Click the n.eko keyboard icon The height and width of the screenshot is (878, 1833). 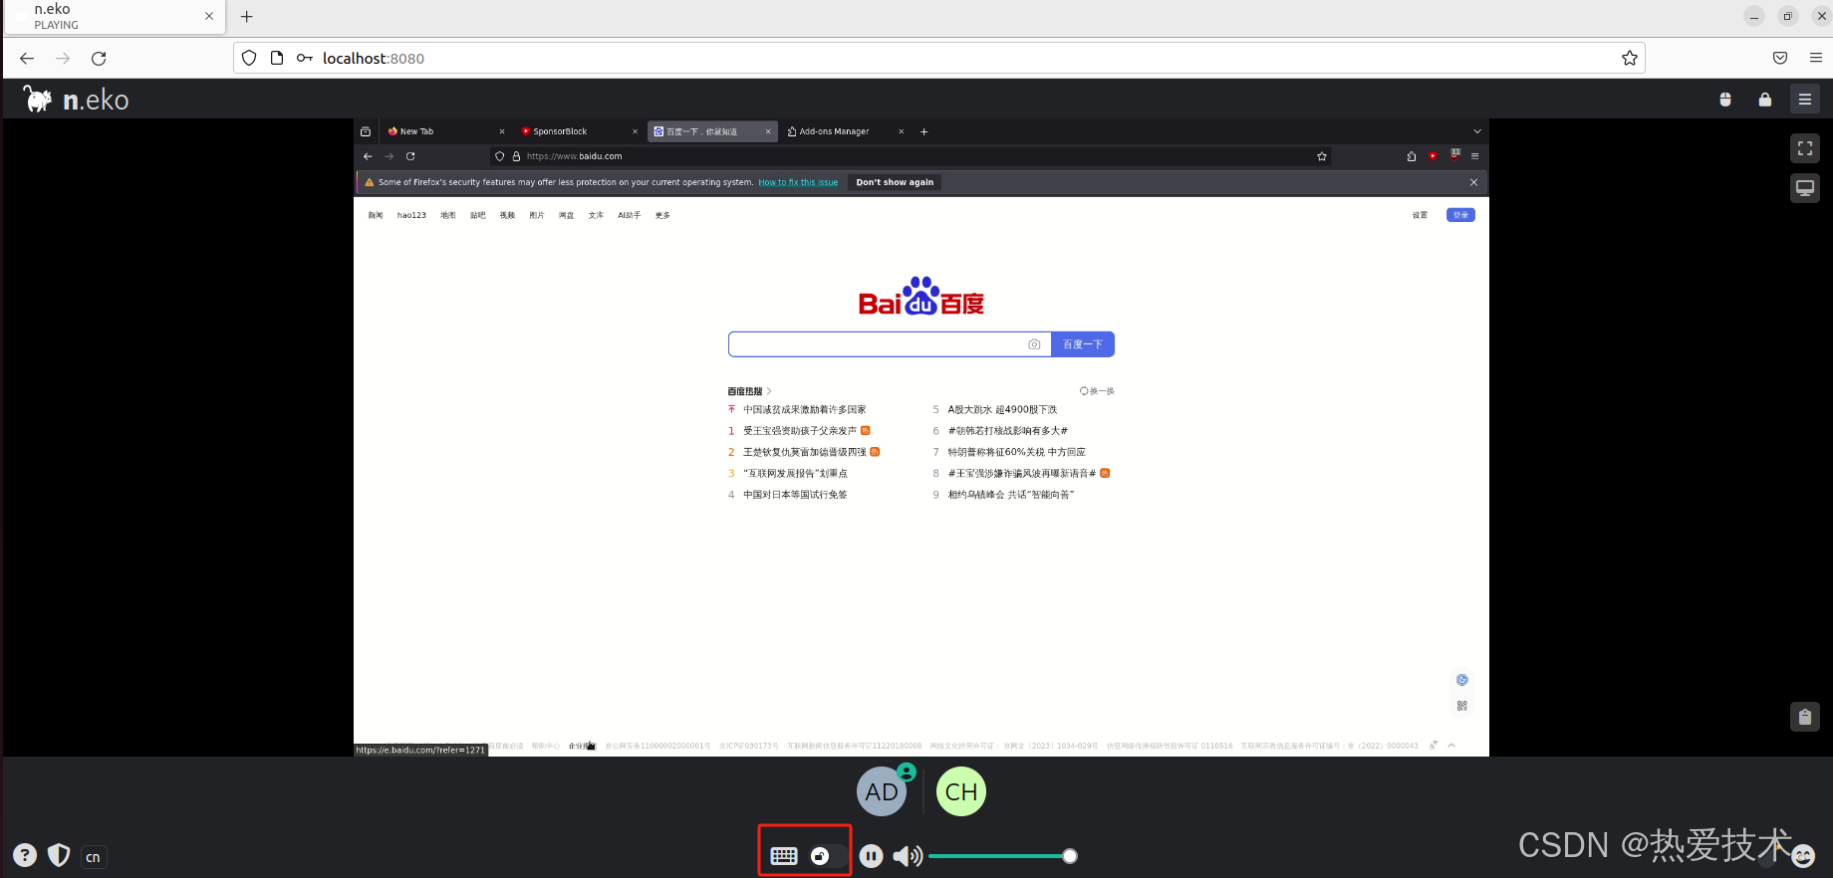[784, 856]
